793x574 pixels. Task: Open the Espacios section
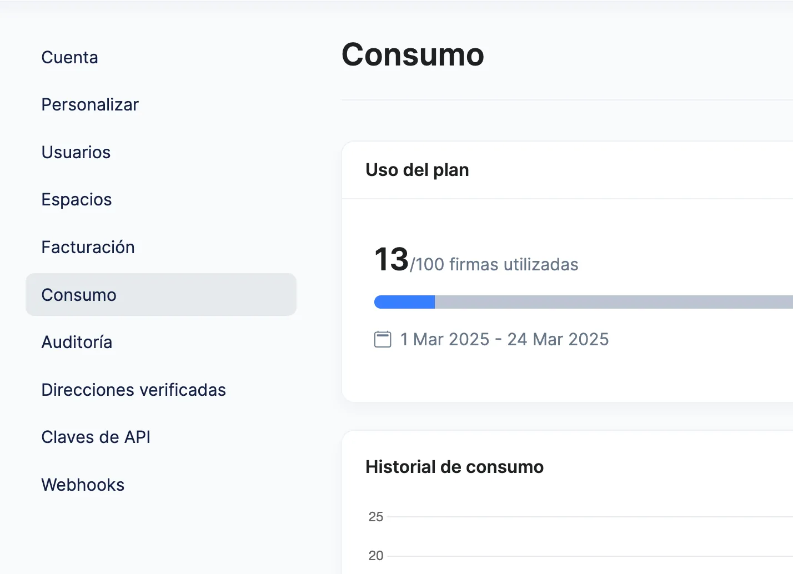click(77, 200)
